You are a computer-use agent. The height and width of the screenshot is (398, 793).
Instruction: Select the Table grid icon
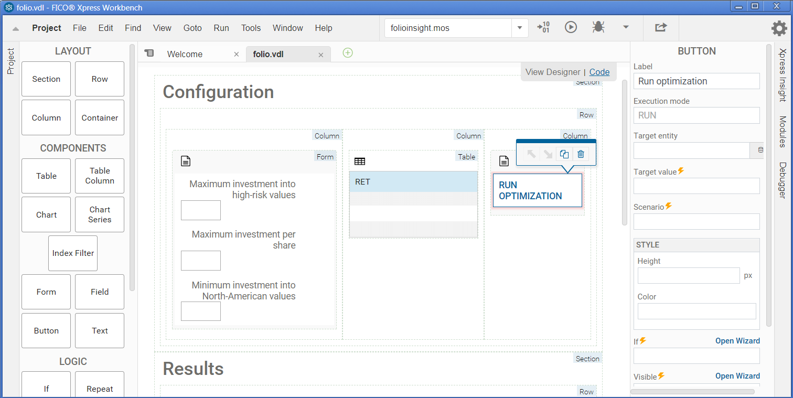[360, 162]
